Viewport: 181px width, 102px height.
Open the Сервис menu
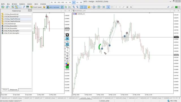pos(30,4)
